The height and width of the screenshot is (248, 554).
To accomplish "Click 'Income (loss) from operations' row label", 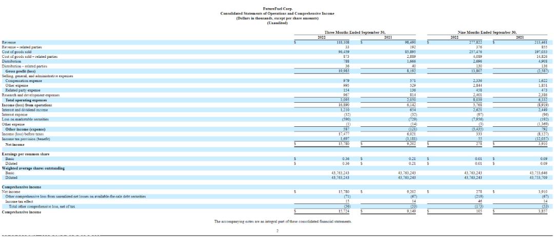I will coord(27,105).
